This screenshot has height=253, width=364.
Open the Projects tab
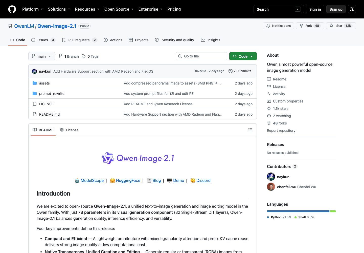coord(139,40)
